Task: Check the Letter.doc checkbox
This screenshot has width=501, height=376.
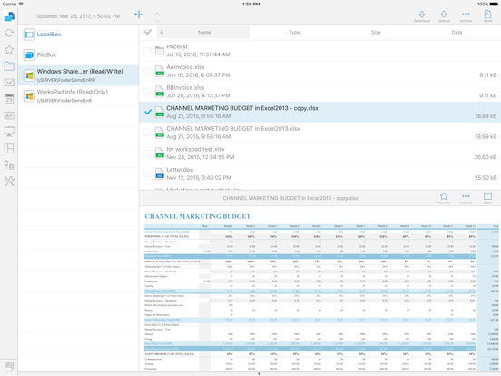Action: 147,173
